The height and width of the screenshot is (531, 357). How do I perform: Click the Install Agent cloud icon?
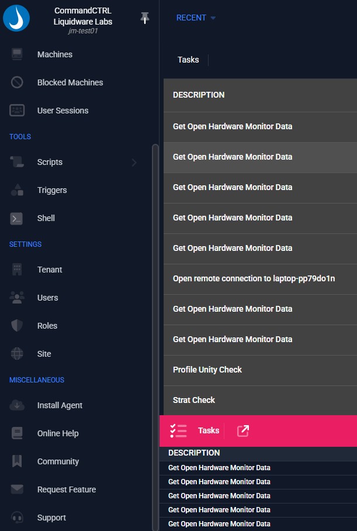(17, 405)
